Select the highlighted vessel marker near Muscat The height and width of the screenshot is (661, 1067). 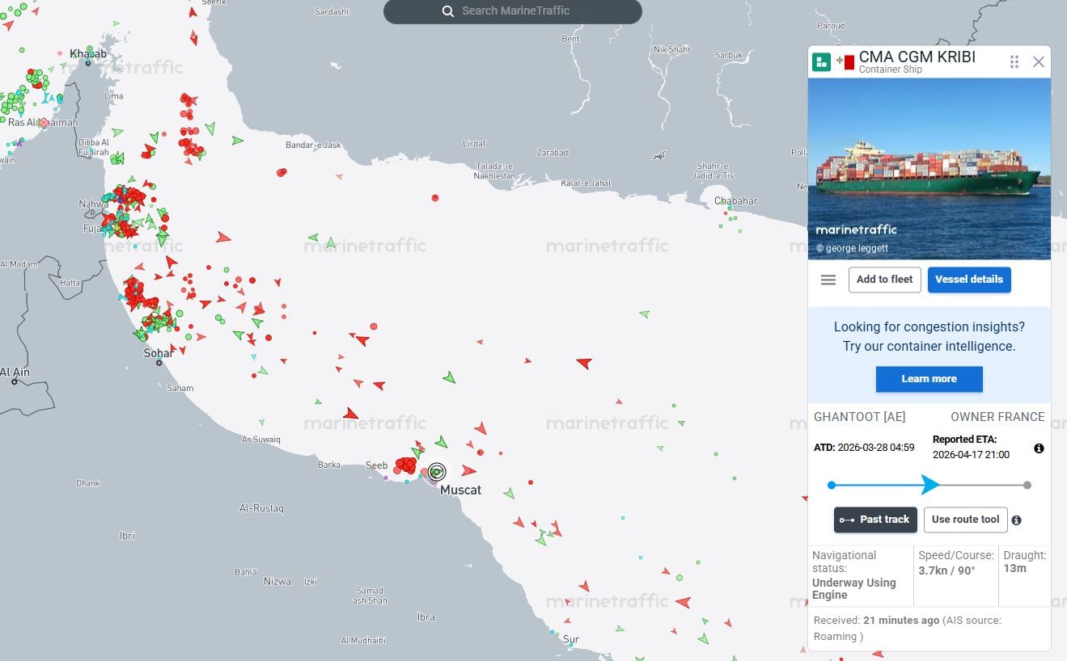click(436, 471)
